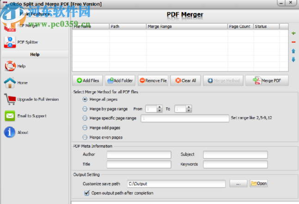
Task: Click Add Folder button
Action: click(120, 81)
